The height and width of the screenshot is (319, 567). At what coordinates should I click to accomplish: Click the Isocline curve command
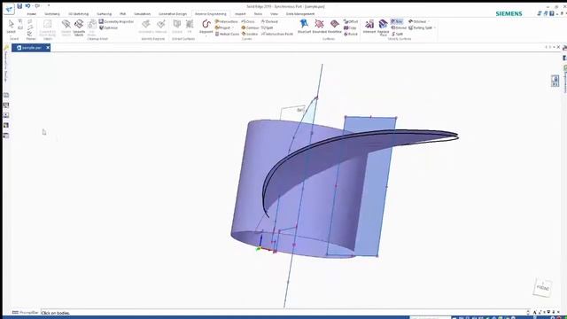click(x=250, y=34)
